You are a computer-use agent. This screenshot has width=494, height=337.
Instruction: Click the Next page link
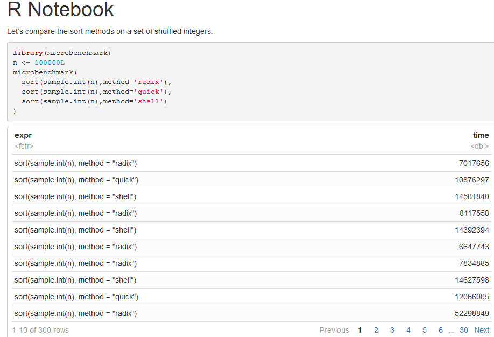482,330
